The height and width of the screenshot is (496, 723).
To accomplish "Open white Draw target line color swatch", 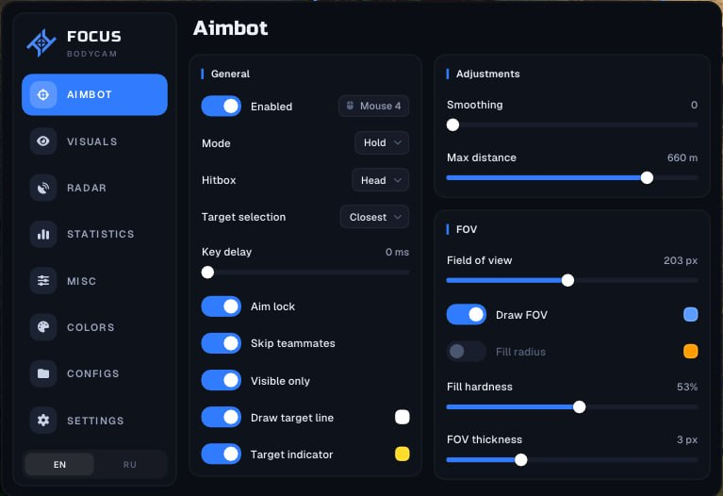I will coord(403,417).
